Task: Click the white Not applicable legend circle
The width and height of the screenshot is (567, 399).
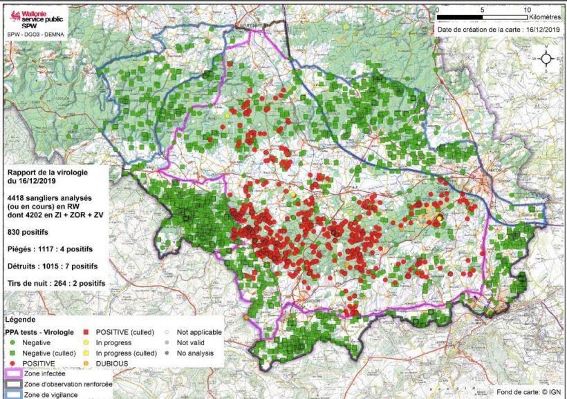Action: point(168,332)
